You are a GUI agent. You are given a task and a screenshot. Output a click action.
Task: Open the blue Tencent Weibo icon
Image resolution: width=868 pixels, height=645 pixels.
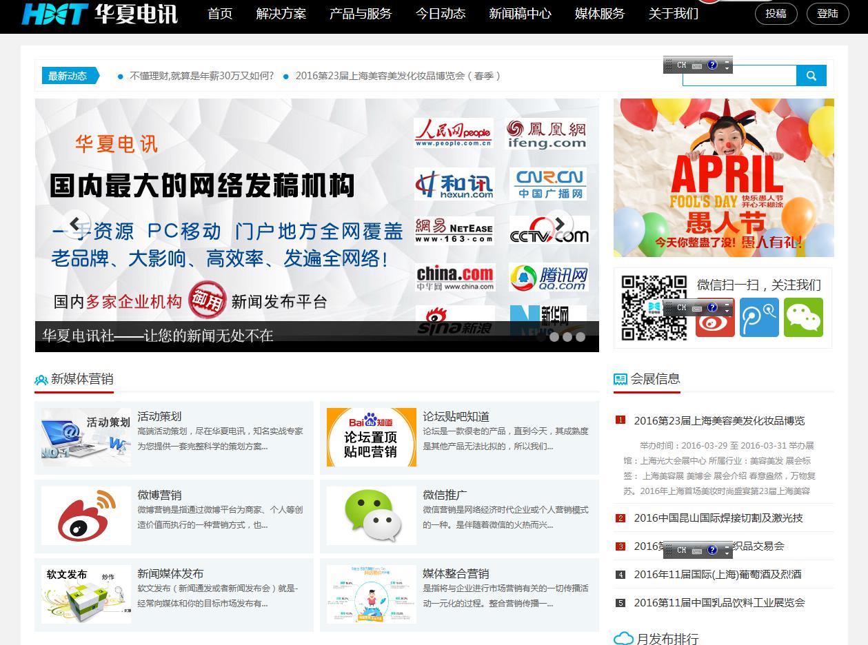[759, 318]
